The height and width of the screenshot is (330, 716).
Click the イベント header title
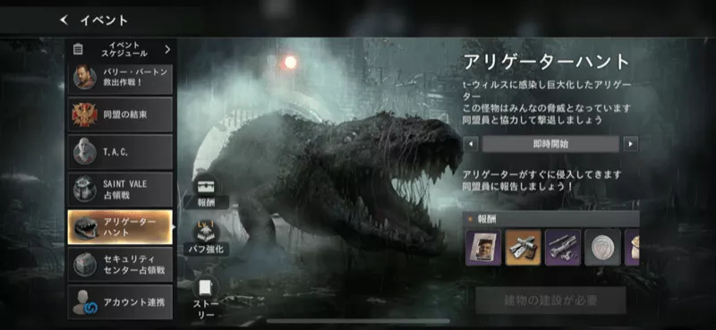click(x=104, y=20)
